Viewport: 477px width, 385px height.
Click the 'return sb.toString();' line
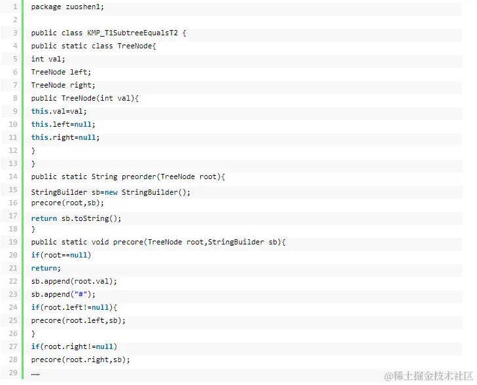coord(76,218)
